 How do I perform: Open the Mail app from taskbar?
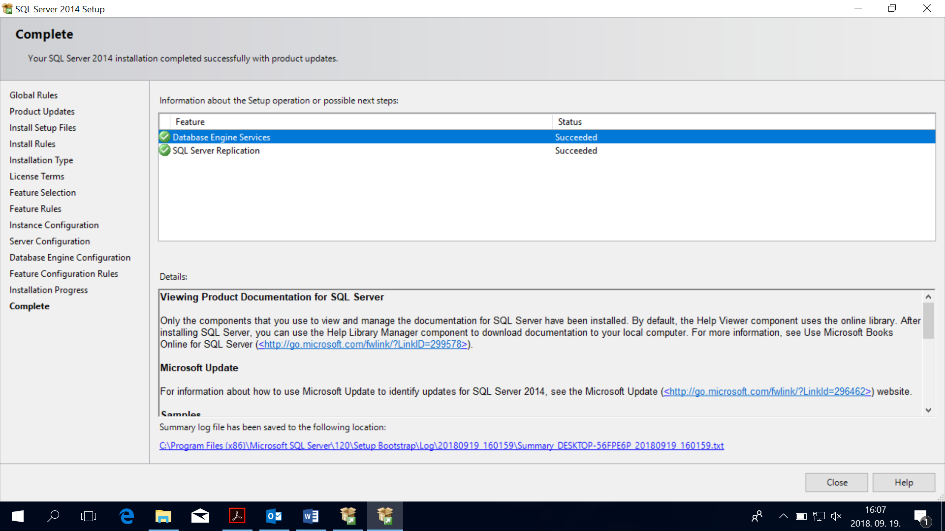[x=200, y=516]
